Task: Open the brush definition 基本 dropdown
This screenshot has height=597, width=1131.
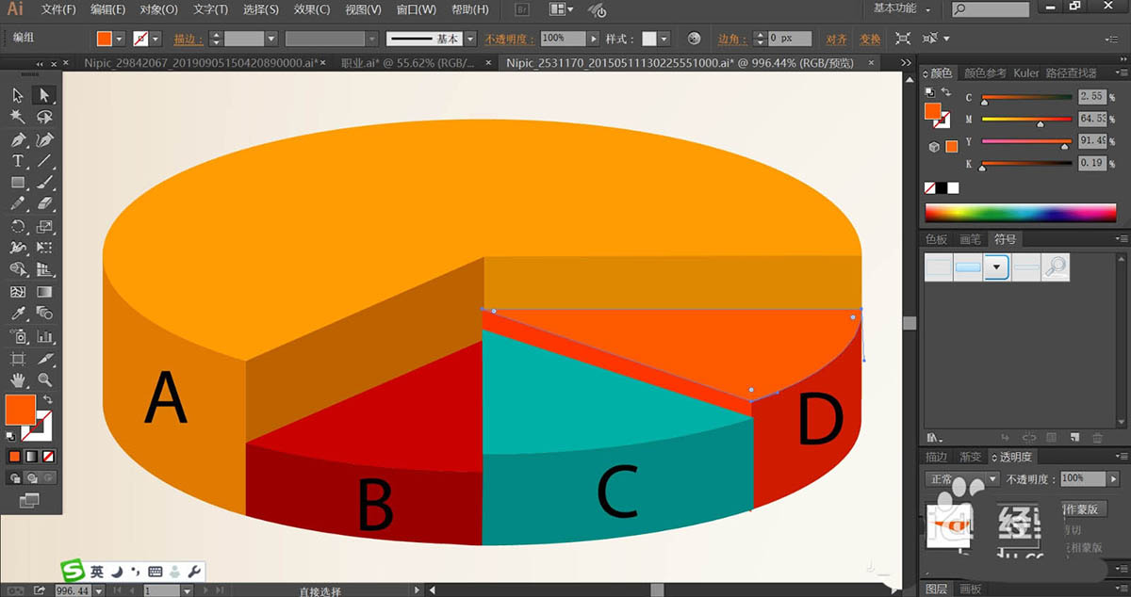Action: coord(468,40)
